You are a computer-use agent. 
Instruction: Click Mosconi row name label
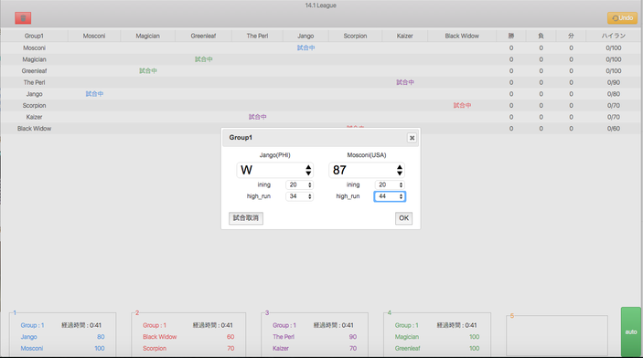pos(34,47)
